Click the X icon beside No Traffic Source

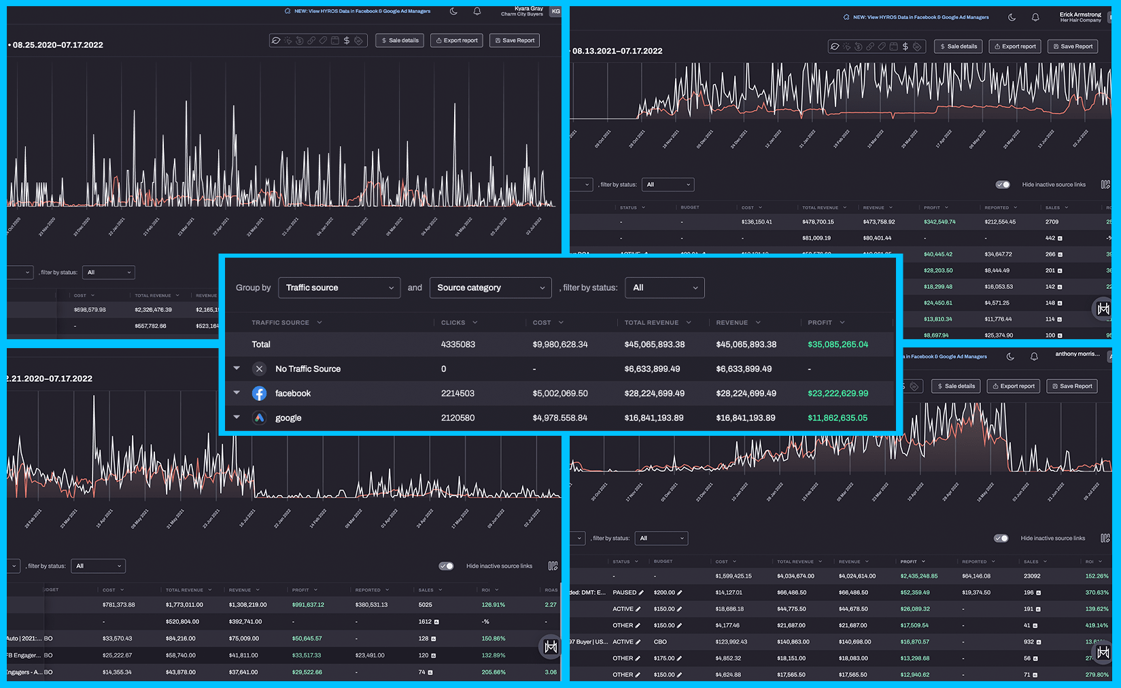pyautogui.click(x=259, y=369)
